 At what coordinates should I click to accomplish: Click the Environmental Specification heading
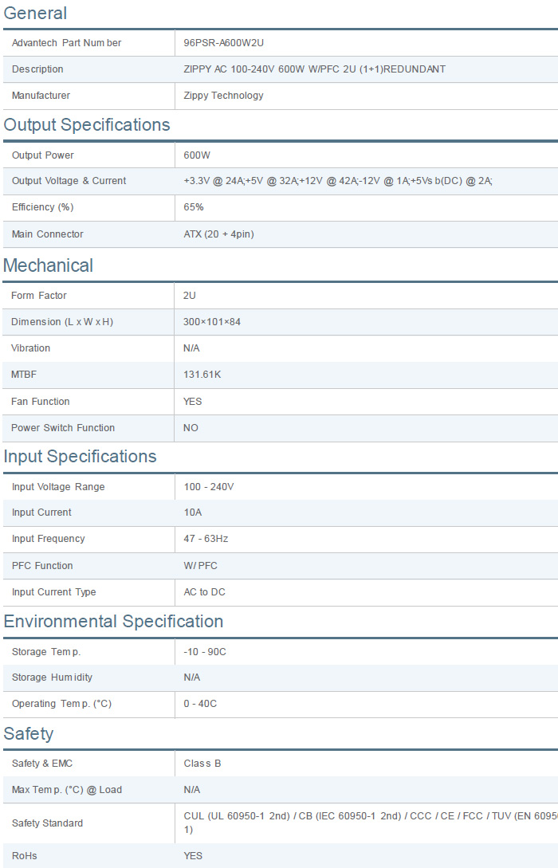coord(113,622)
